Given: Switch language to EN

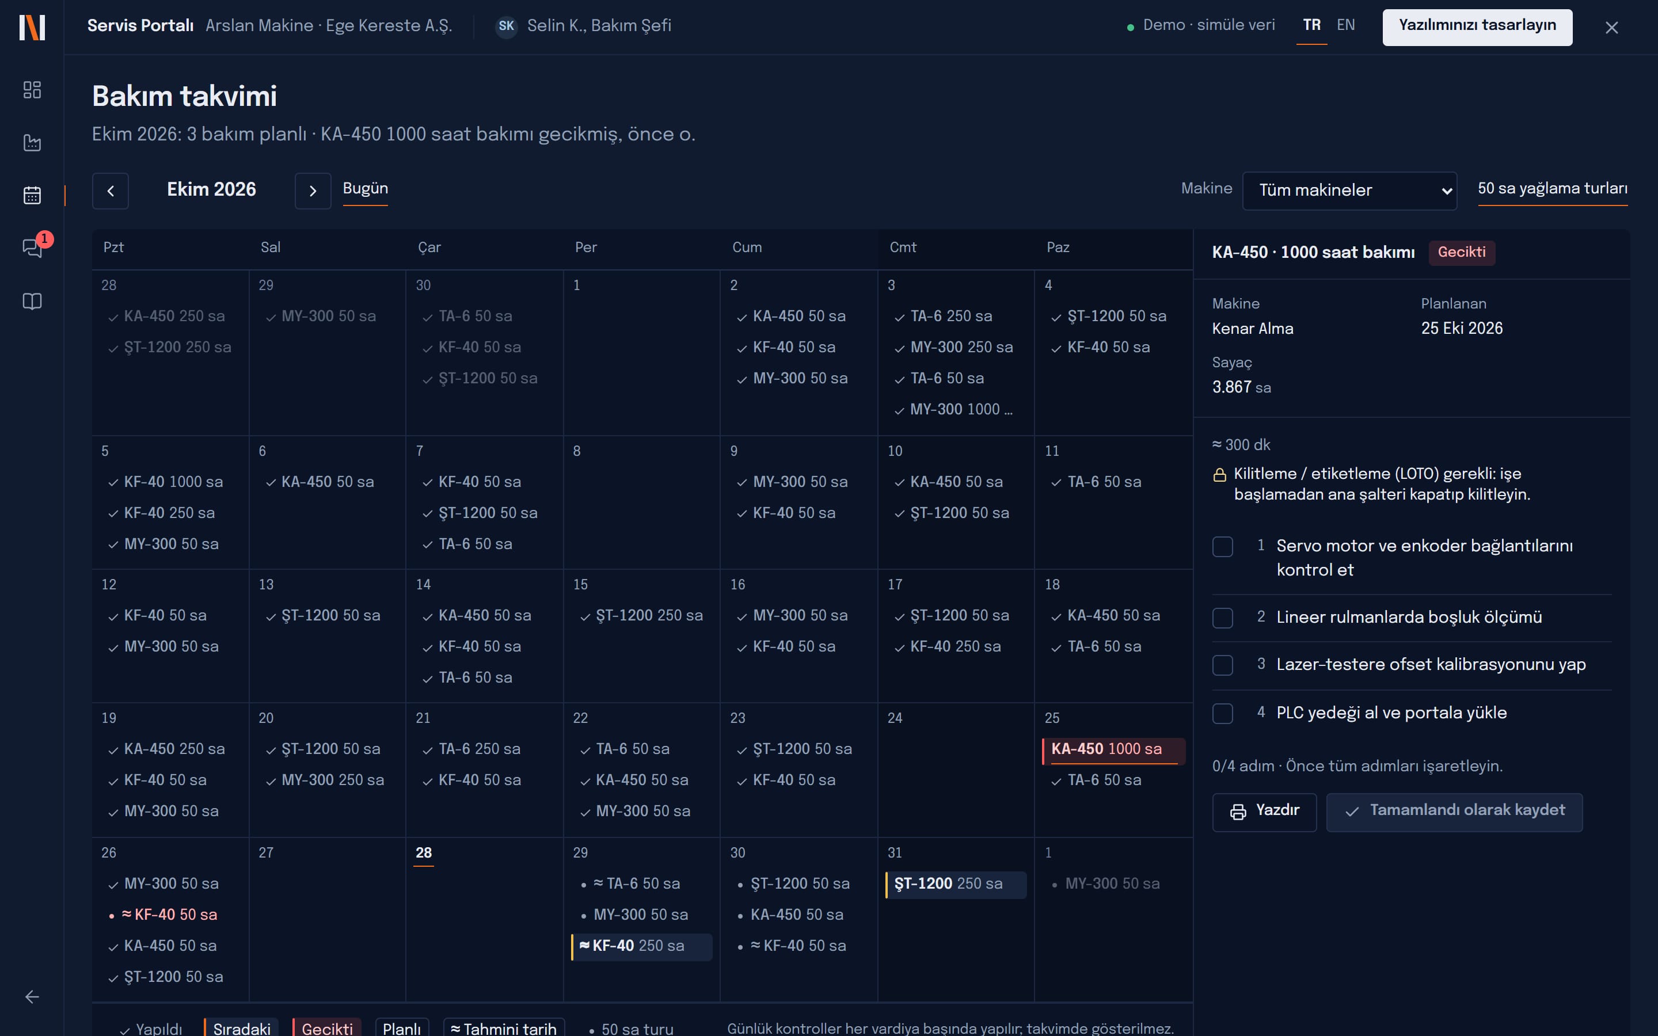Looking at the screenshot, I should click(x=1345, y=25).
